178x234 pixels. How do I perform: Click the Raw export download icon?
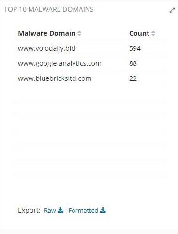tap(60, 210)
